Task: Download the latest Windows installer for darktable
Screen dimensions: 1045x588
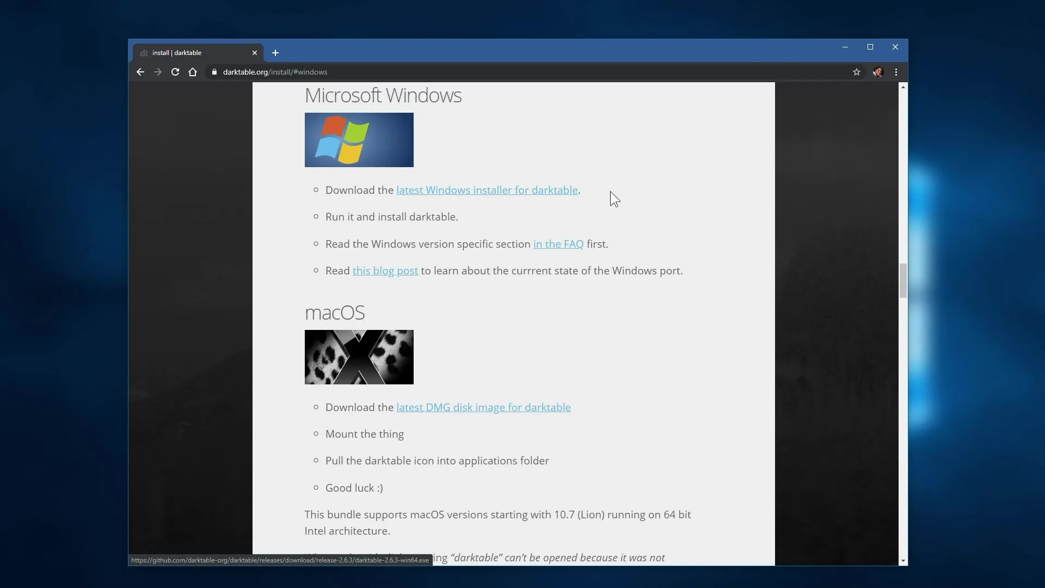Action: click(x=487, y=190)
